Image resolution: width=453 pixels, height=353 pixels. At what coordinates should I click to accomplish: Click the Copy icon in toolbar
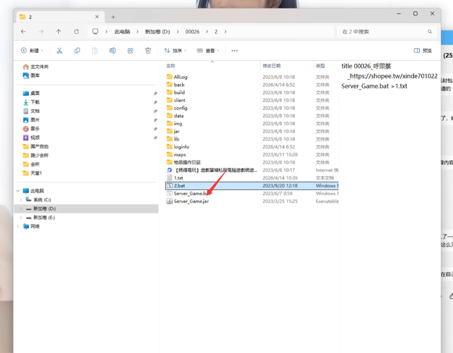[77, 51]
